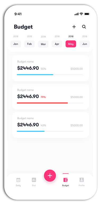Open search with the magnifier icon
Viewport: 103px width, 208px height.
coord(84,27)
